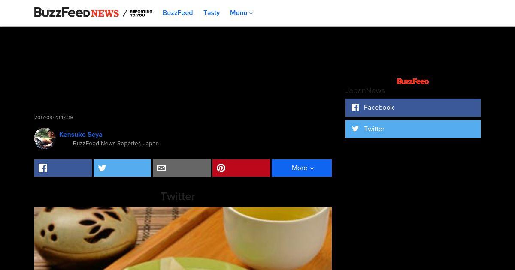
Task: Click the tea cup article image
Action: pos(183,238)
